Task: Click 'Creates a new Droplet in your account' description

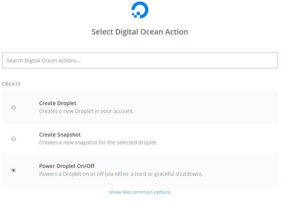Action: click(87, 111)
